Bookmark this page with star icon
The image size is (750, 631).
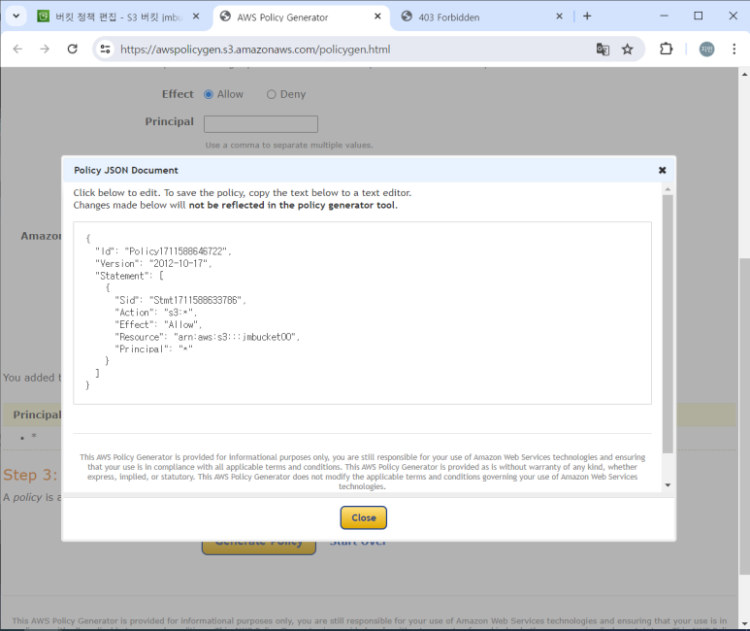(x=627, y=49)
